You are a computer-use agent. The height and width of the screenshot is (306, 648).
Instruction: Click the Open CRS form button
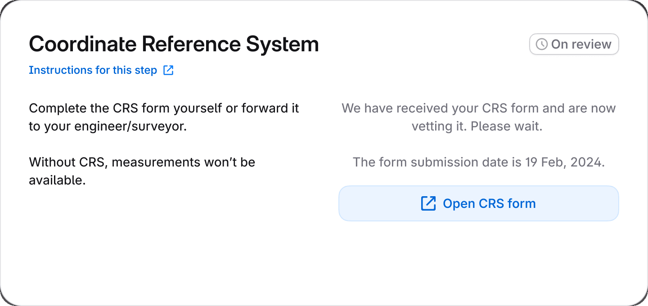[x=479, y=203]
